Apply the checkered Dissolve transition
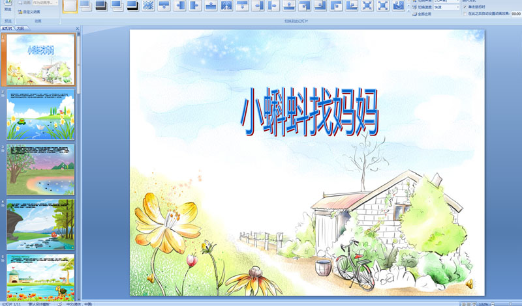The width and height of the screenshot is (522, 306). [x=148, y=6]
